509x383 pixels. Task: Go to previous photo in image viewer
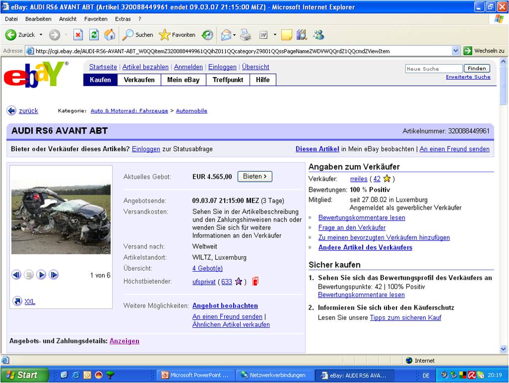(16, 275)
